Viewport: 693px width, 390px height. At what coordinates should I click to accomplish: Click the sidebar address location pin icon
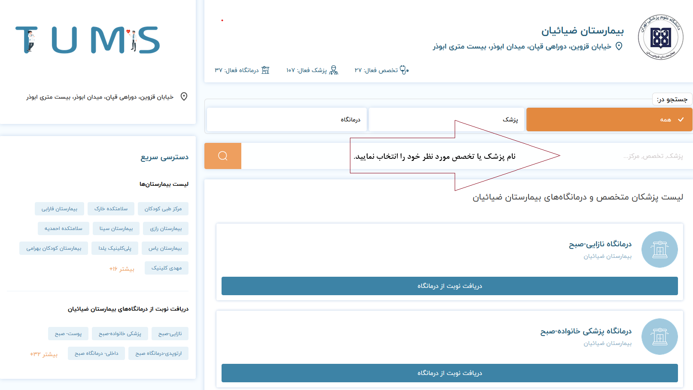pyautogui.click(x=184, y=97)
